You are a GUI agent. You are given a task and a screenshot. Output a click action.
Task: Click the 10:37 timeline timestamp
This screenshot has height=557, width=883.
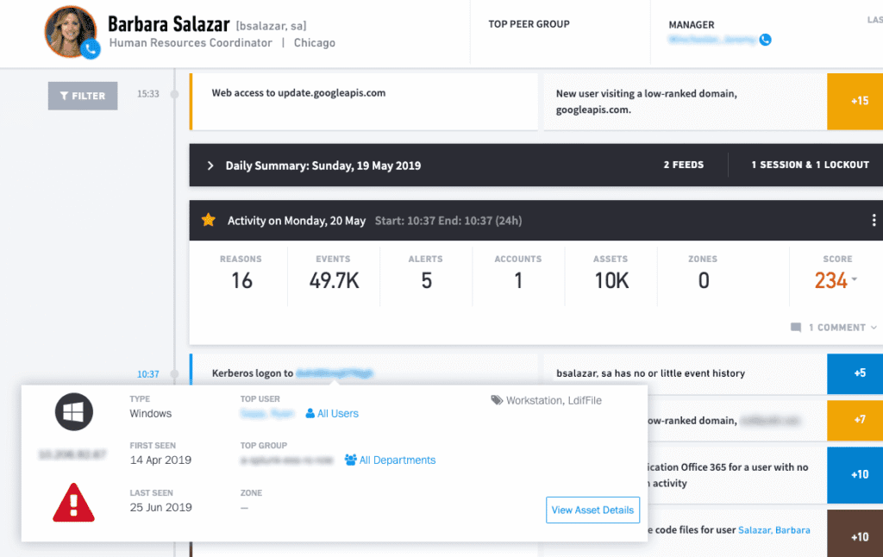click(x=148, y=374)
